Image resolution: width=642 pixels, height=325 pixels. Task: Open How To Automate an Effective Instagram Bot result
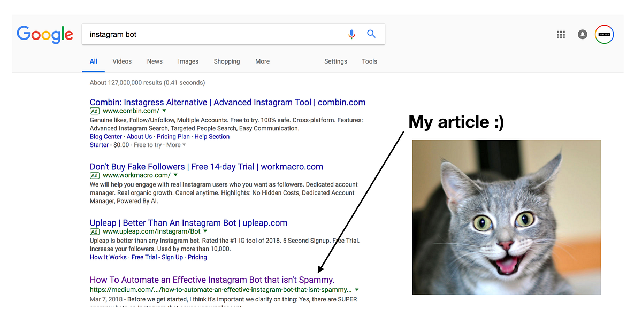click(212, 280)
